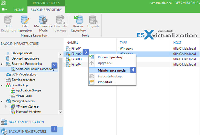Click the Backup Repositories icon in tree
This screenshot has width=200, height=135.
[8, 58]
